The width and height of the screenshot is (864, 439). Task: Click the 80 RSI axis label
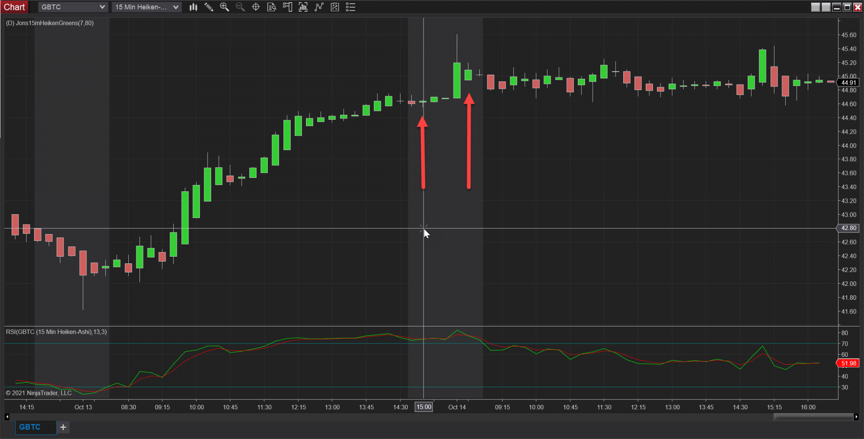tap(845, 333)
